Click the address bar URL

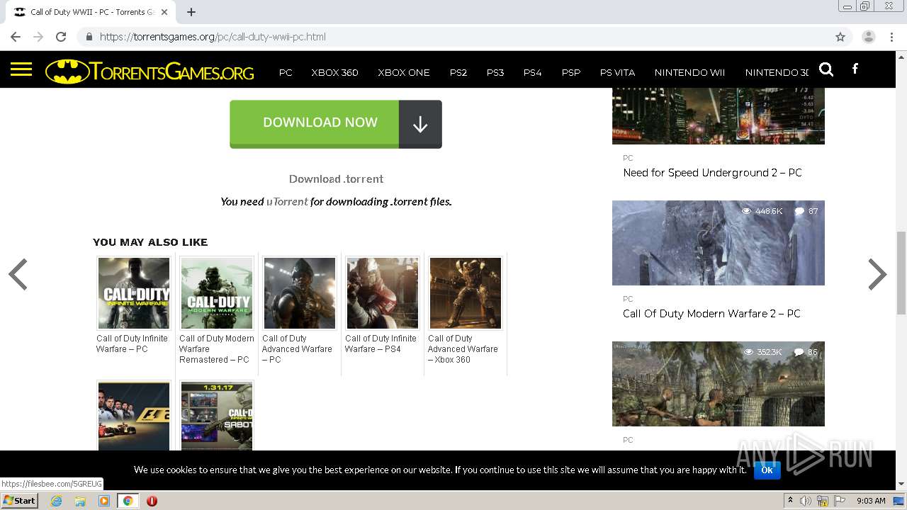pos(213,37)
